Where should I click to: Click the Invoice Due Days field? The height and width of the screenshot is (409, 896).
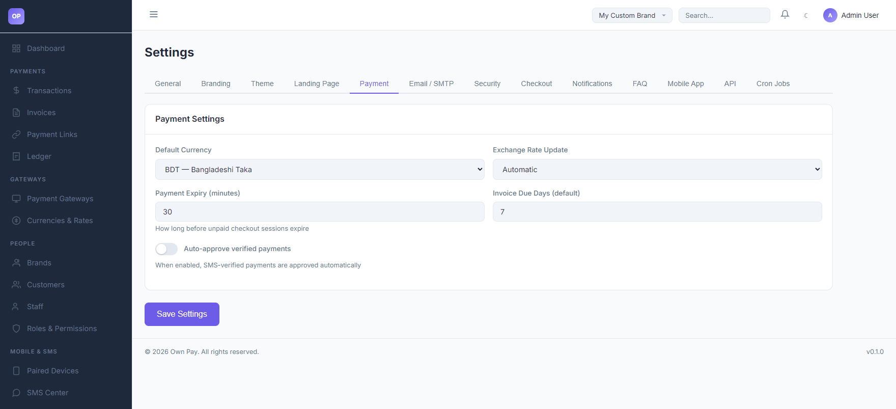657,211
